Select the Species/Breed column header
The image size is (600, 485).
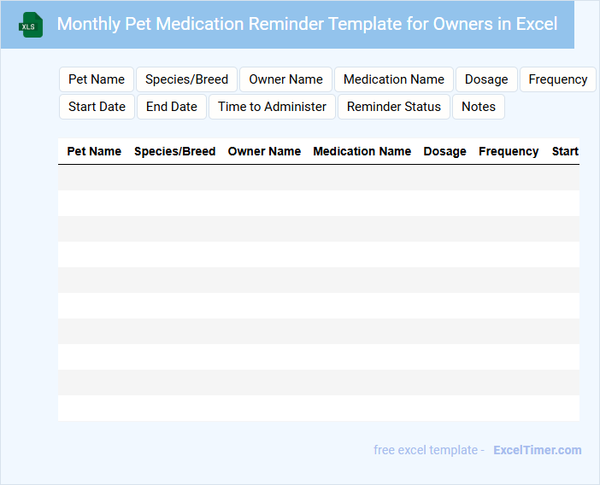click(174, 151)
